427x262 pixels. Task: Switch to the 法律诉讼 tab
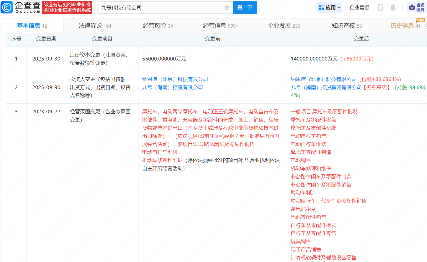[x=95, y=26]
